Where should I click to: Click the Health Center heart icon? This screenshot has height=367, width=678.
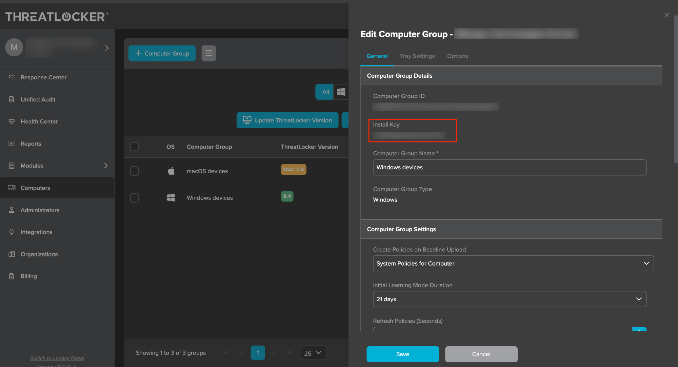[x=12, y=121]
